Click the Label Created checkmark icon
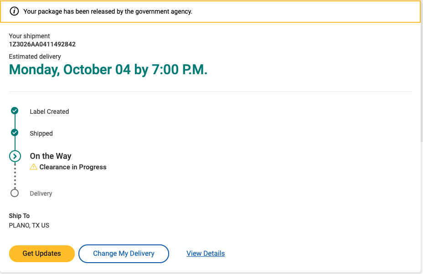Screen dimensions: 423x274 pyautogui.click(x=15, y=111)
